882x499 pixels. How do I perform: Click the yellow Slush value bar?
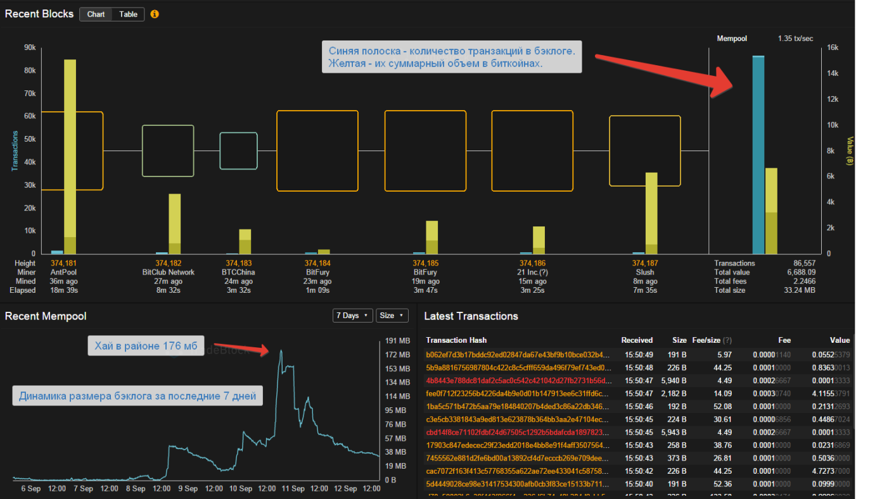651,213
